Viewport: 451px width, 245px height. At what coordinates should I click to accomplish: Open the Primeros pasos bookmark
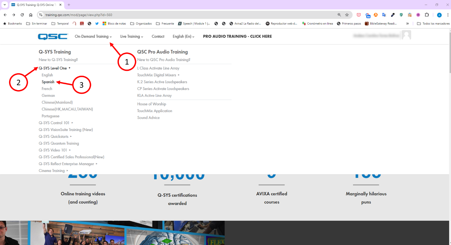349,24
